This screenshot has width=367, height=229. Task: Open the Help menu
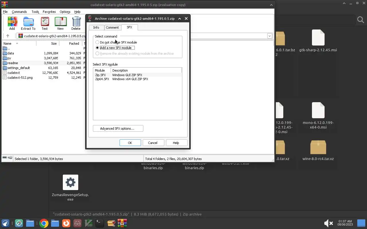[77, 12]
